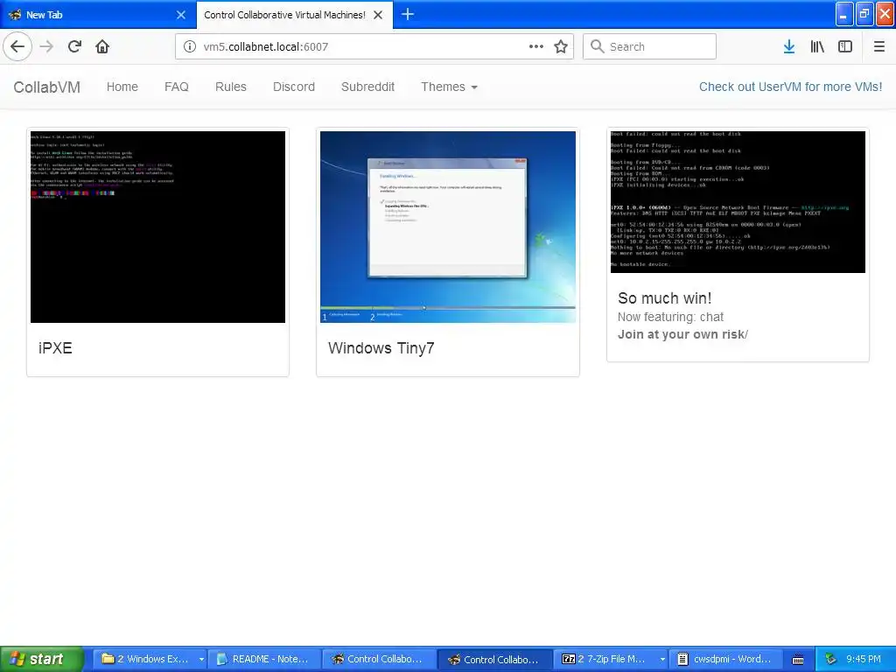Expand the Themes dropdown

[449, 87]
